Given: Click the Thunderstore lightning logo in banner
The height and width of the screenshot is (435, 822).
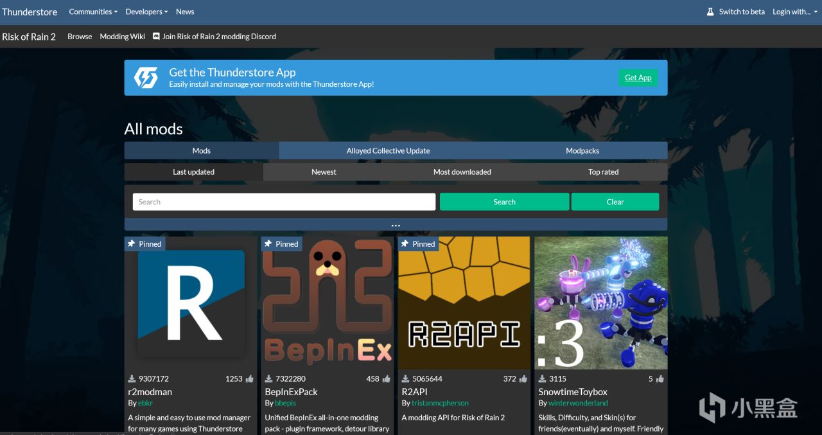Looking at the screenshot, I should coord(146,78).
